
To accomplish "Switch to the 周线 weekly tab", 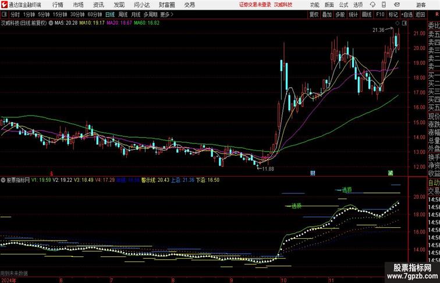I will 123,15.
